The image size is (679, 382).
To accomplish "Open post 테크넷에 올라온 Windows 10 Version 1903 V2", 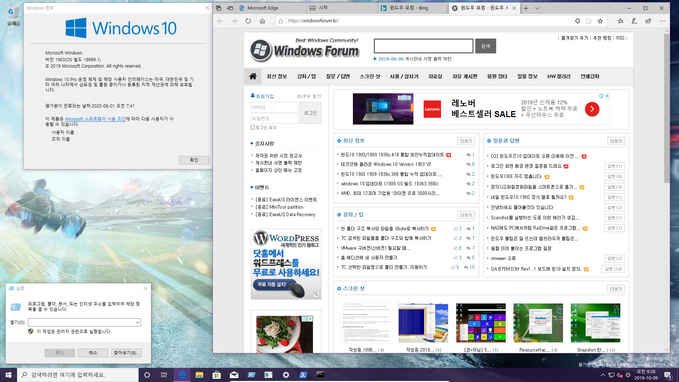I will click(386, 164).
